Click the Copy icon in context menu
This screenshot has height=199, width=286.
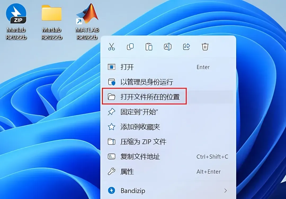click(x=130, y=47)
